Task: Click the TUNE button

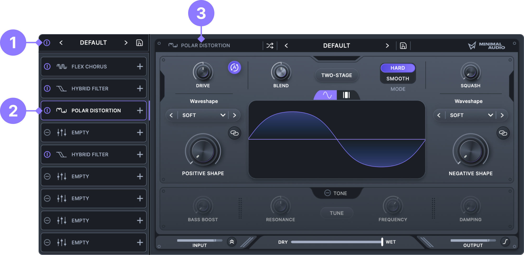Action: 337,213
